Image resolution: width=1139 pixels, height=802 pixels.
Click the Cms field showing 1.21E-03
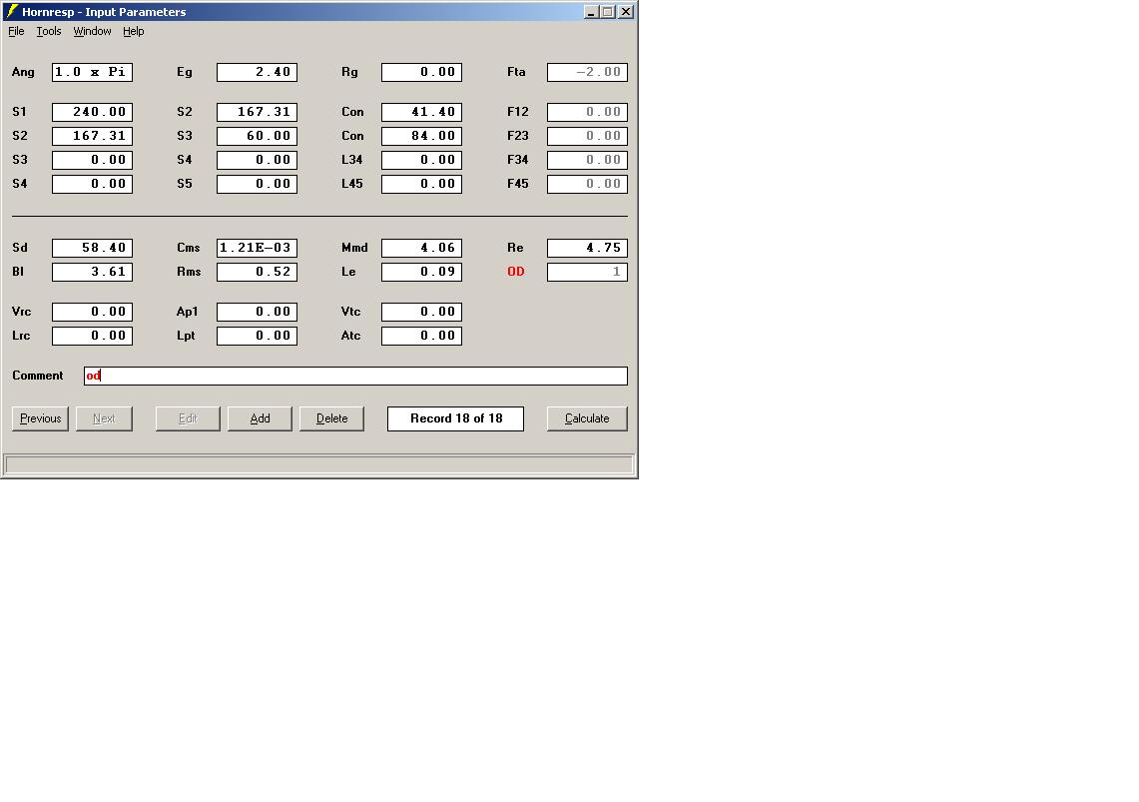click(x=258, y=248)
